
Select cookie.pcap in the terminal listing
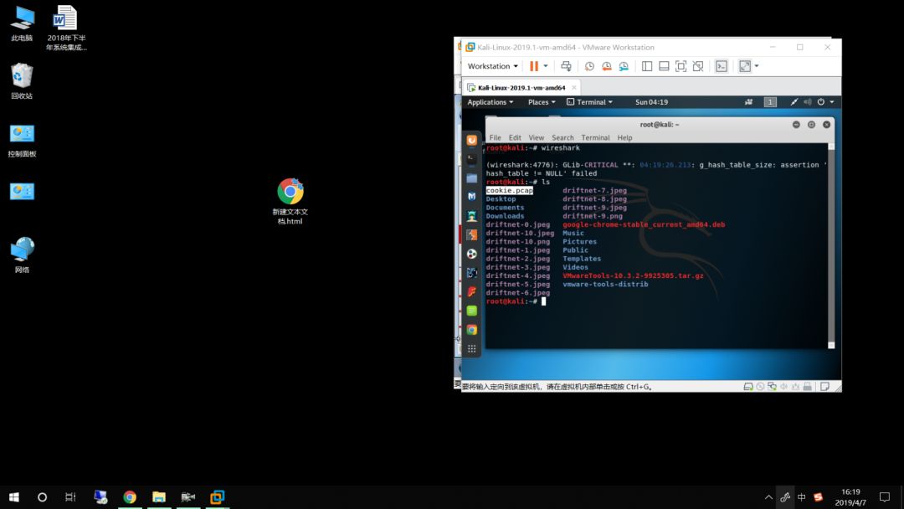coord(509,190)
